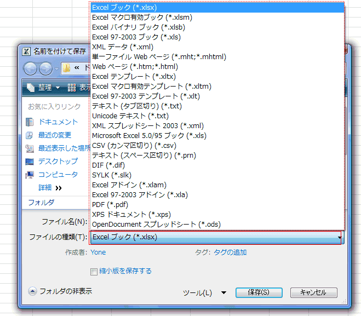Open コンピュータ favorite link
361x316 pixels.
58,174
